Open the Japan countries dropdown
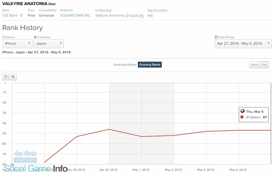274x173 pixels. [x=49, y=44]
